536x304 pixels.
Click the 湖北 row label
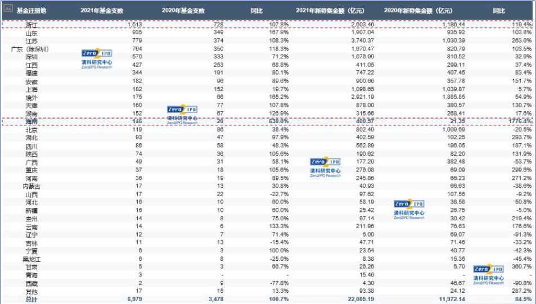31,138
